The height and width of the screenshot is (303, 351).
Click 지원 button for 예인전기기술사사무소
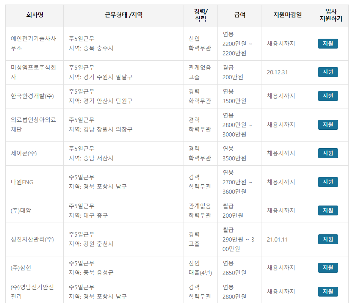coord(328,44)
